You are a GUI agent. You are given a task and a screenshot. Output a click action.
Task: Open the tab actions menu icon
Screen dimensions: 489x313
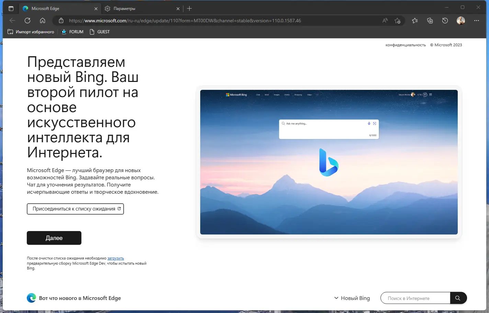[11, 9]
